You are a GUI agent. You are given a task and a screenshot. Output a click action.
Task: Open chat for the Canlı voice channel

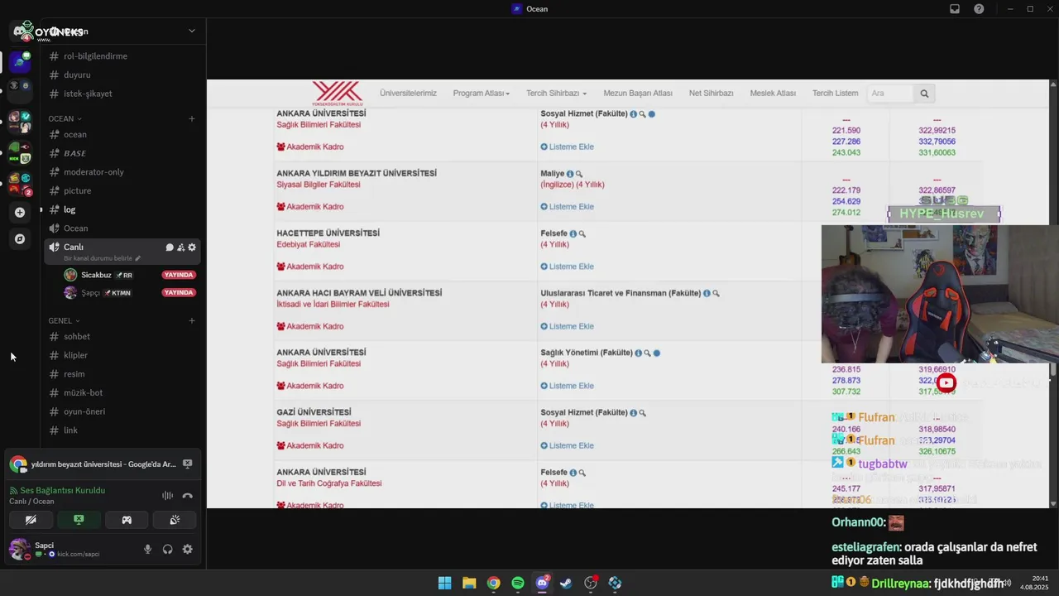(x=170, y=247)
